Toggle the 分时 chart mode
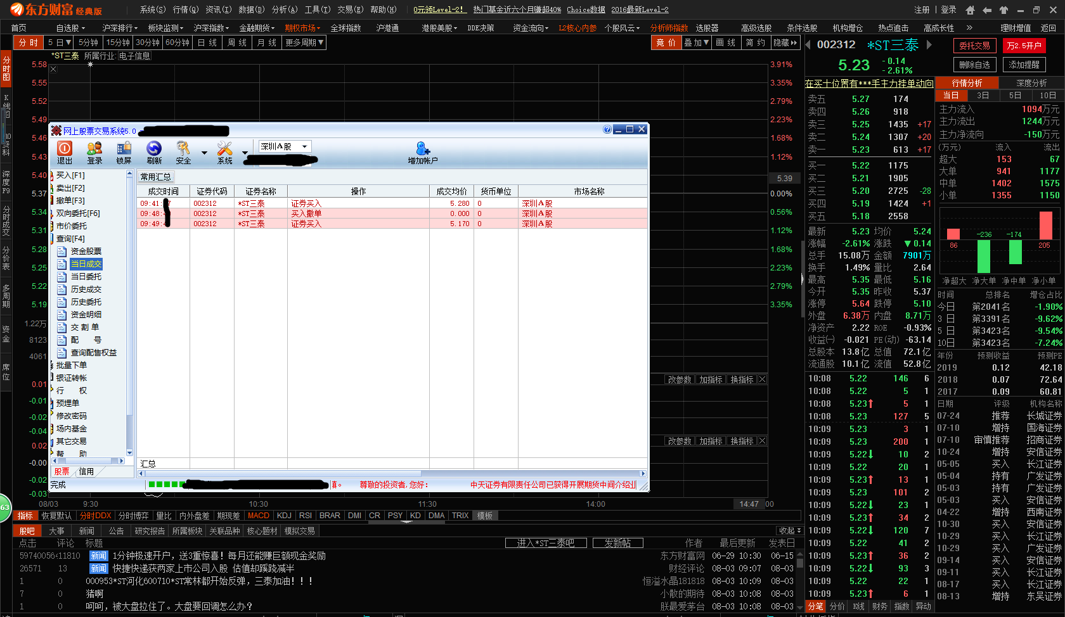Viewport: 1065px width, 617px height. tap(29, 42)
